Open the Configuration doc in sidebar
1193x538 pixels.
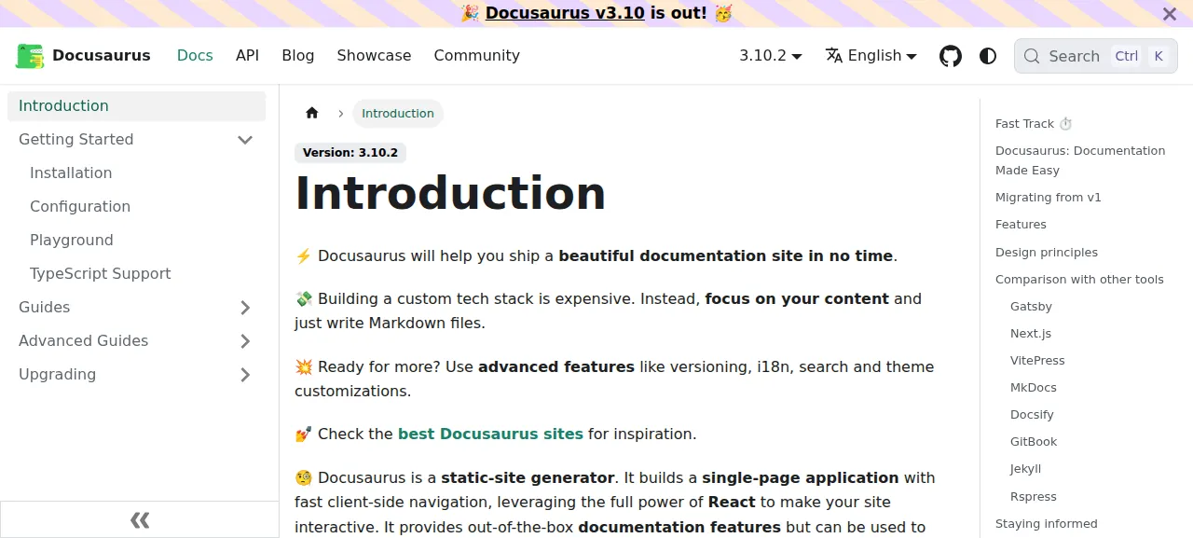pos(80,207)
